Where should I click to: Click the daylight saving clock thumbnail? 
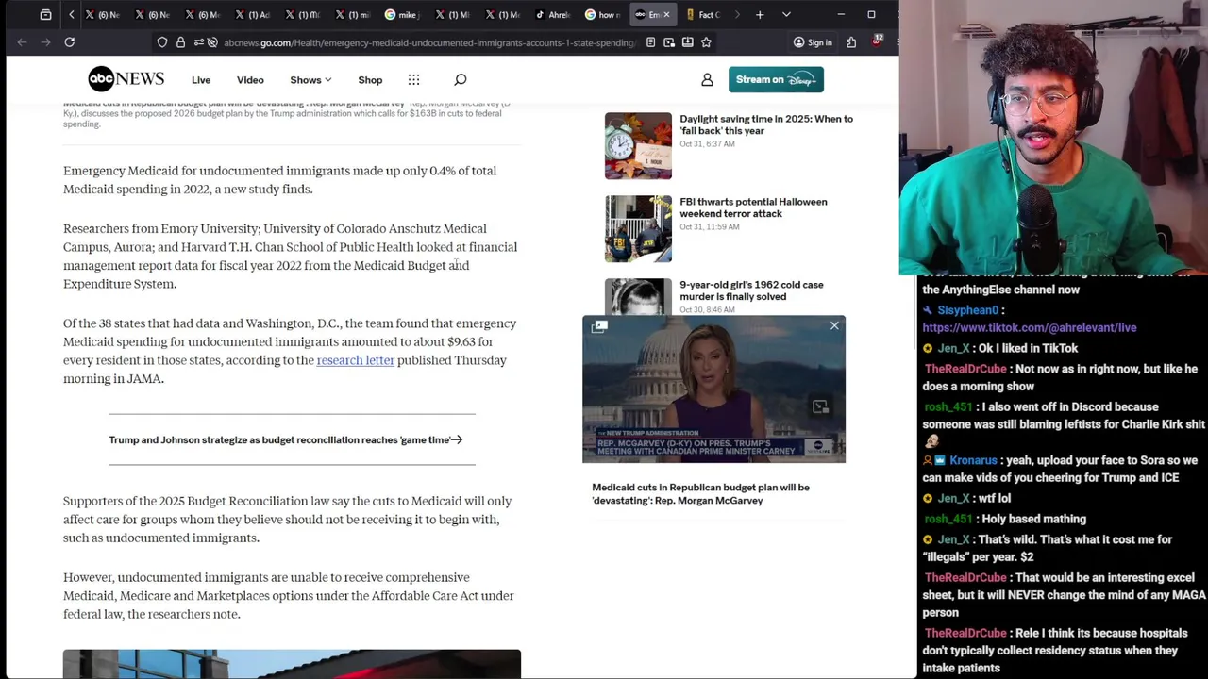[x=638, y=146]
